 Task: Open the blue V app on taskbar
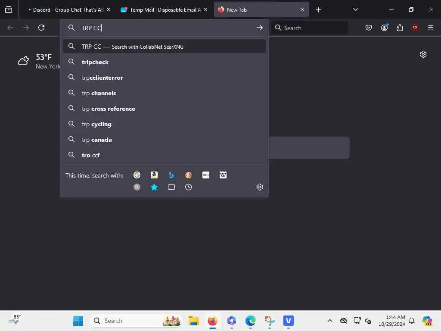pos(288,321)
